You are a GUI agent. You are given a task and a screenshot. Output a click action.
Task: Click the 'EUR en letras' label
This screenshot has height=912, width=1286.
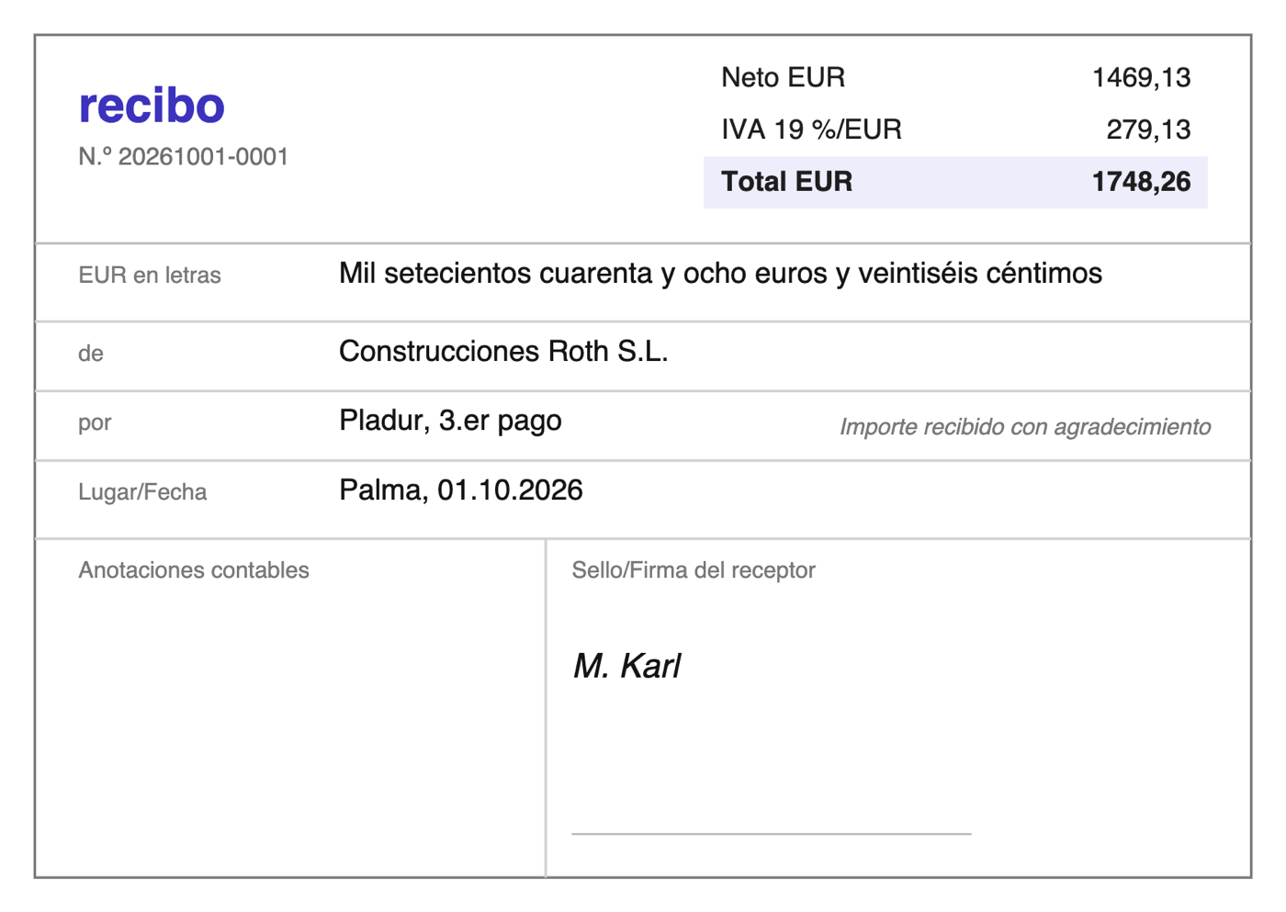(x=150, y=276)
